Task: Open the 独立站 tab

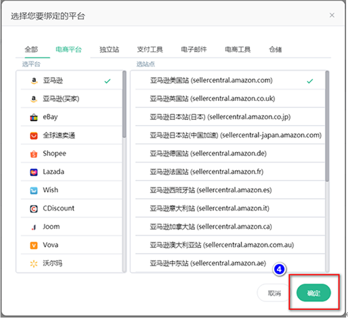Action: pyautogui.click(x=109, y=50)
